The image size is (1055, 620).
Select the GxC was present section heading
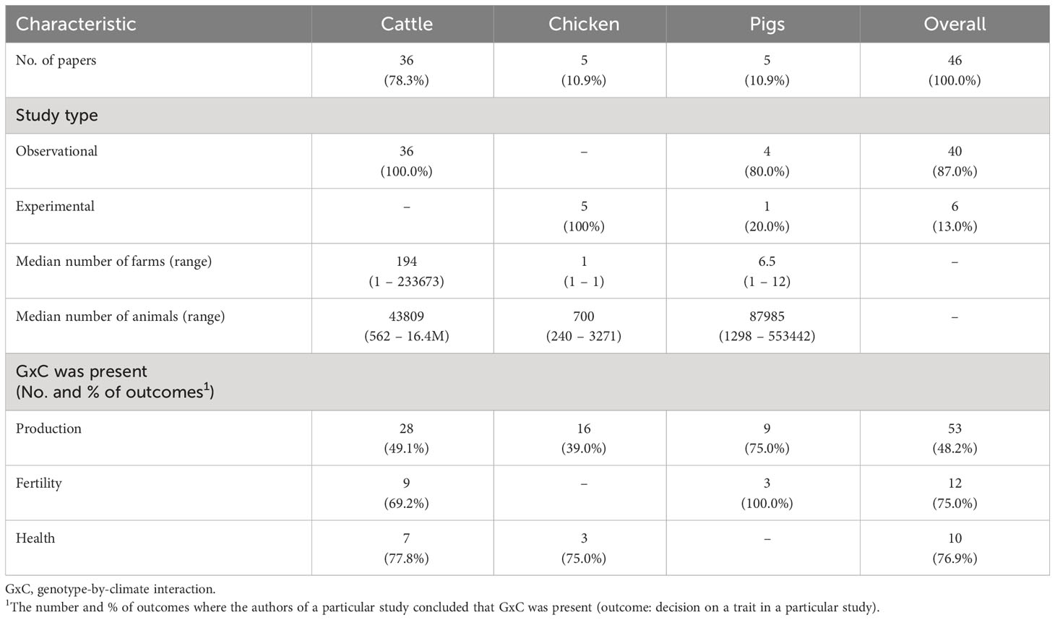tap(115, 382)
